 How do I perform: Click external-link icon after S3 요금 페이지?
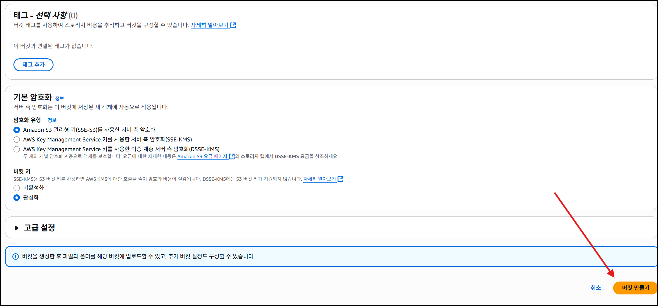[x=232, y=156]
